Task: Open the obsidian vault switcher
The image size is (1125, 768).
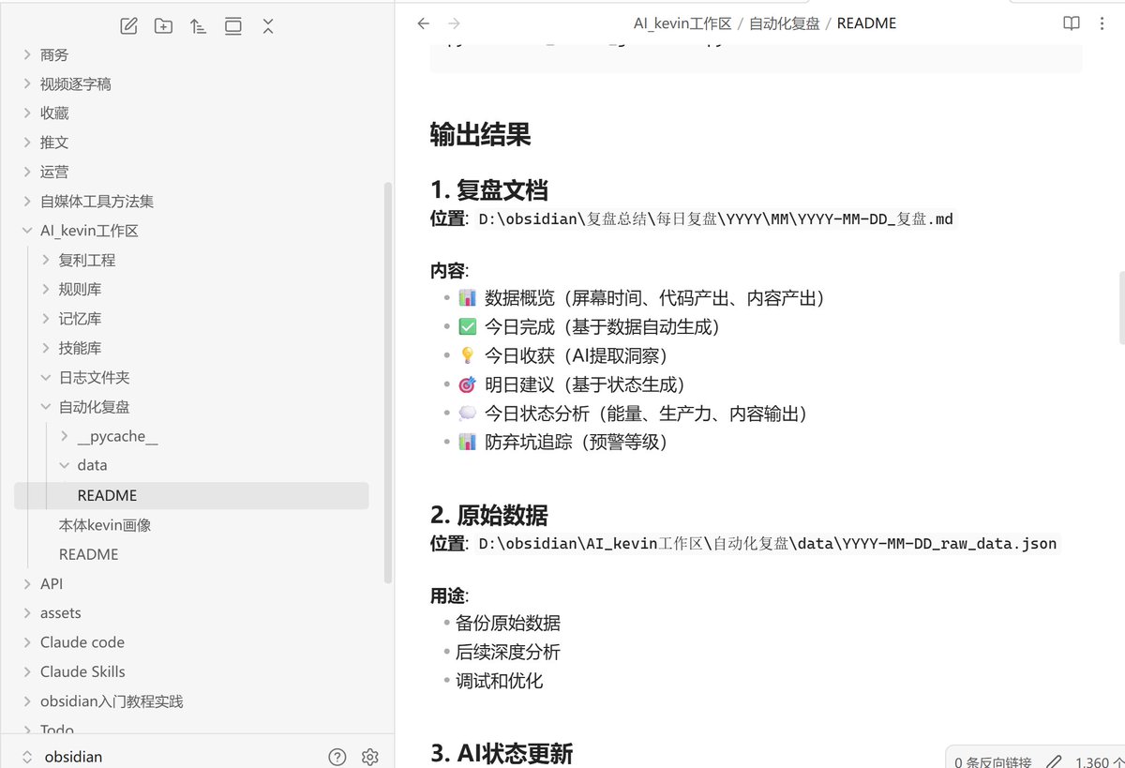Action: (x=64, y=757)
